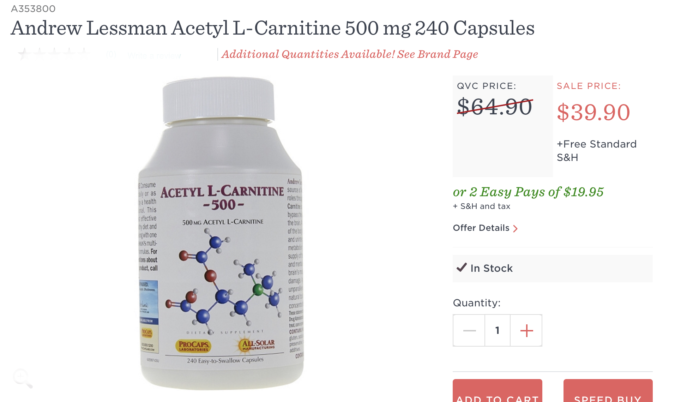Click the item number A353800

point(33,8)
